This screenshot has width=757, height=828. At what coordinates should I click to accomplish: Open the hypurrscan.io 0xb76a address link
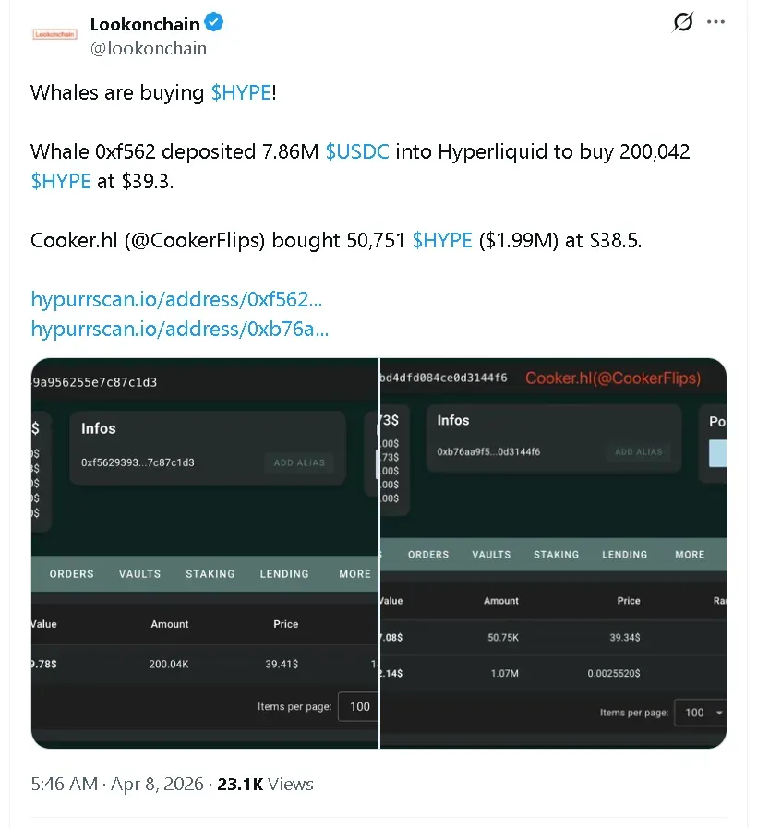[181, 329]
